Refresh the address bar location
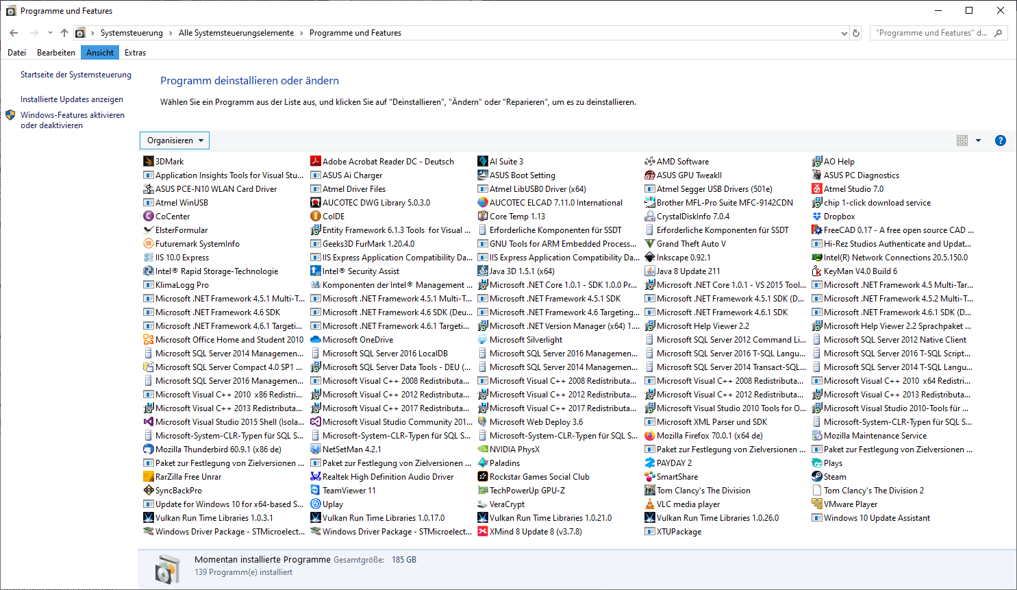Screen dimensions: 1017x590 [856, 33]
